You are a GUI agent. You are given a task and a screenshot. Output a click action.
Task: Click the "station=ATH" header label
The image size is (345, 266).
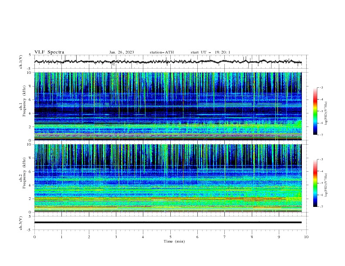pos(162,52)
